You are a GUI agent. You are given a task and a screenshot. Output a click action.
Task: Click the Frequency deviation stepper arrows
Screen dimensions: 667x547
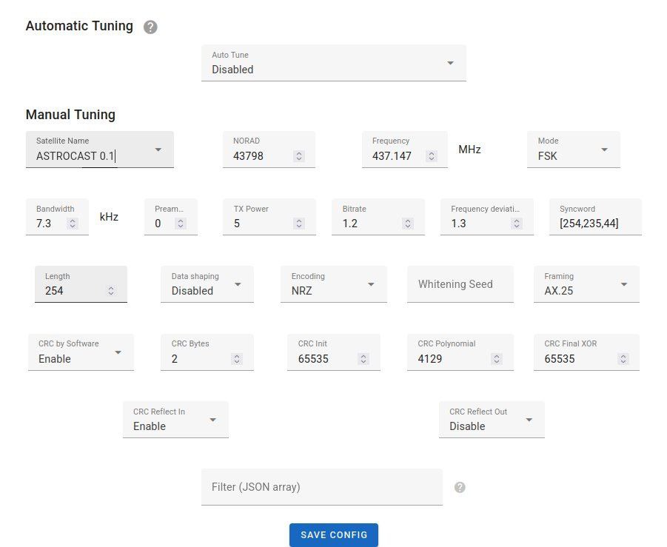pyautogui.click(x=517, y=224)
